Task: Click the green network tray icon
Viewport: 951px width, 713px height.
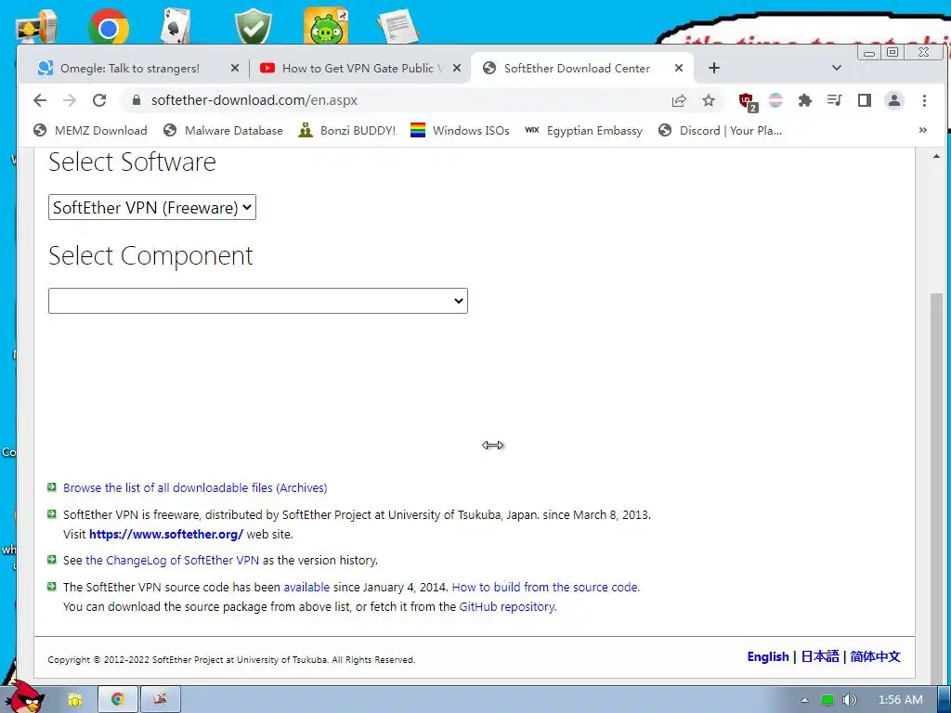Action: pos(827,700)
